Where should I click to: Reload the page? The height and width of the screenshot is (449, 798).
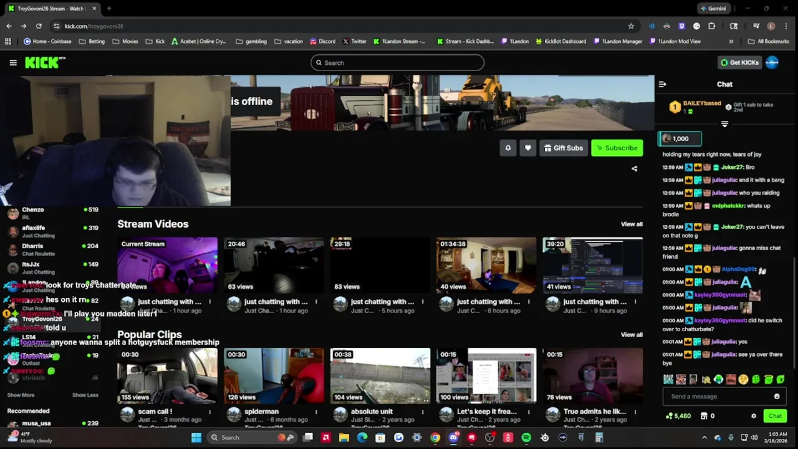pos(39,26)
